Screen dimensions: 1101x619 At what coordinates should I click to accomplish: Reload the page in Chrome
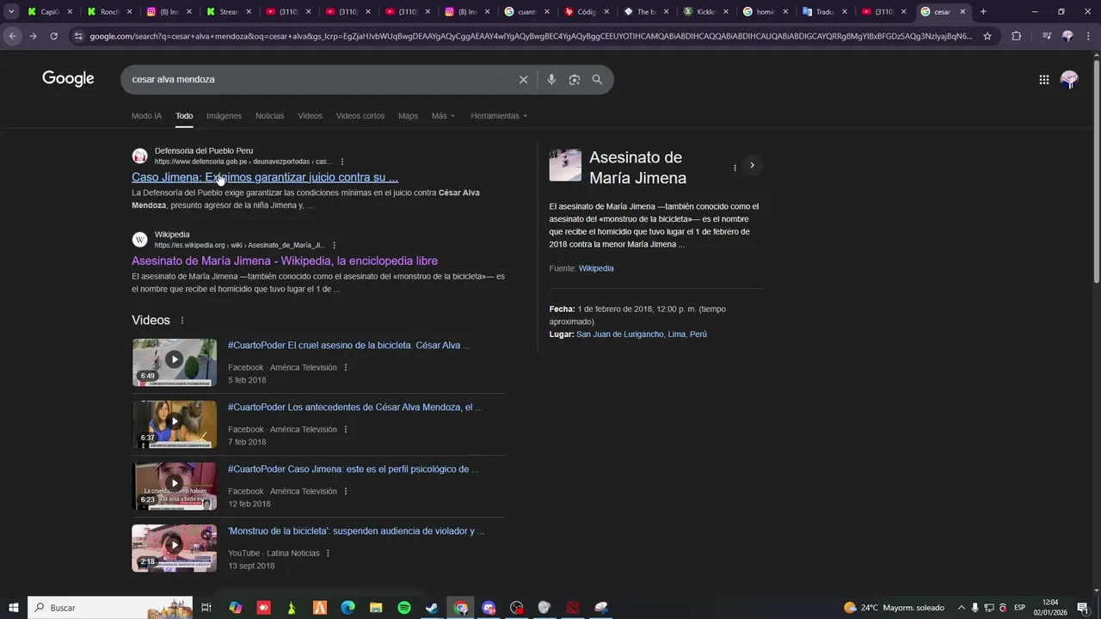53,36
